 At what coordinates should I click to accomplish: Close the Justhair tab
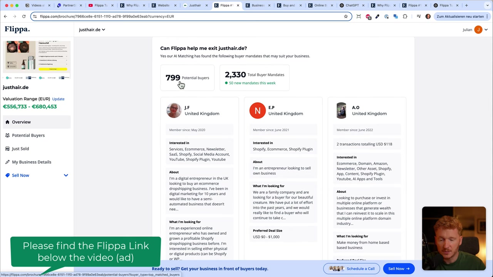[206, 5]
